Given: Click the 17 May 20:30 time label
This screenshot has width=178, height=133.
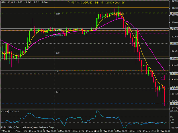Looking at the screenshot, I should pos(35,131).
